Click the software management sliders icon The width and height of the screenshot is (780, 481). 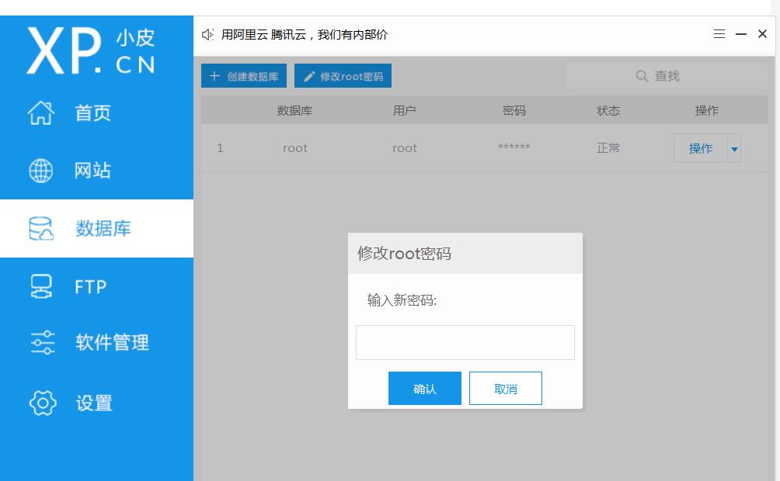[42, 343]
